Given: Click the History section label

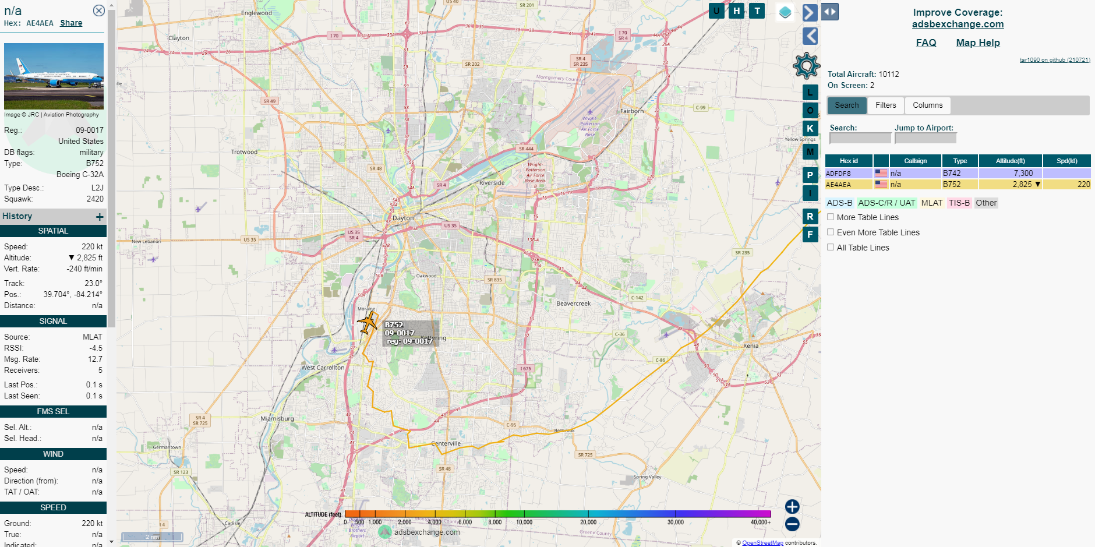Looking at the screenshot, I should (x=17, y=216).
